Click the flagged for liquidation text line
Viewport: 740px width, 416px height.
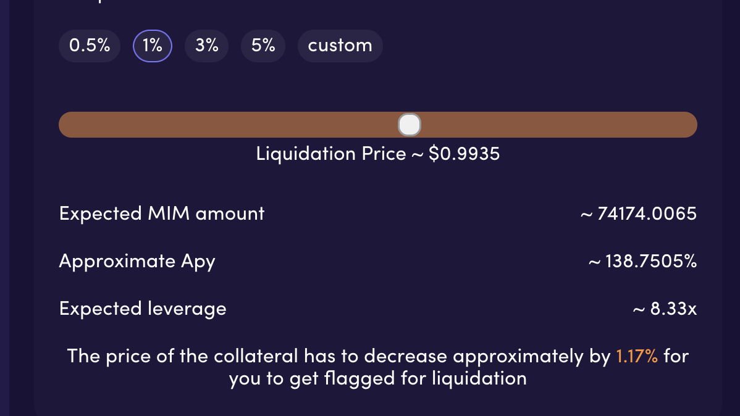(377, 379)
